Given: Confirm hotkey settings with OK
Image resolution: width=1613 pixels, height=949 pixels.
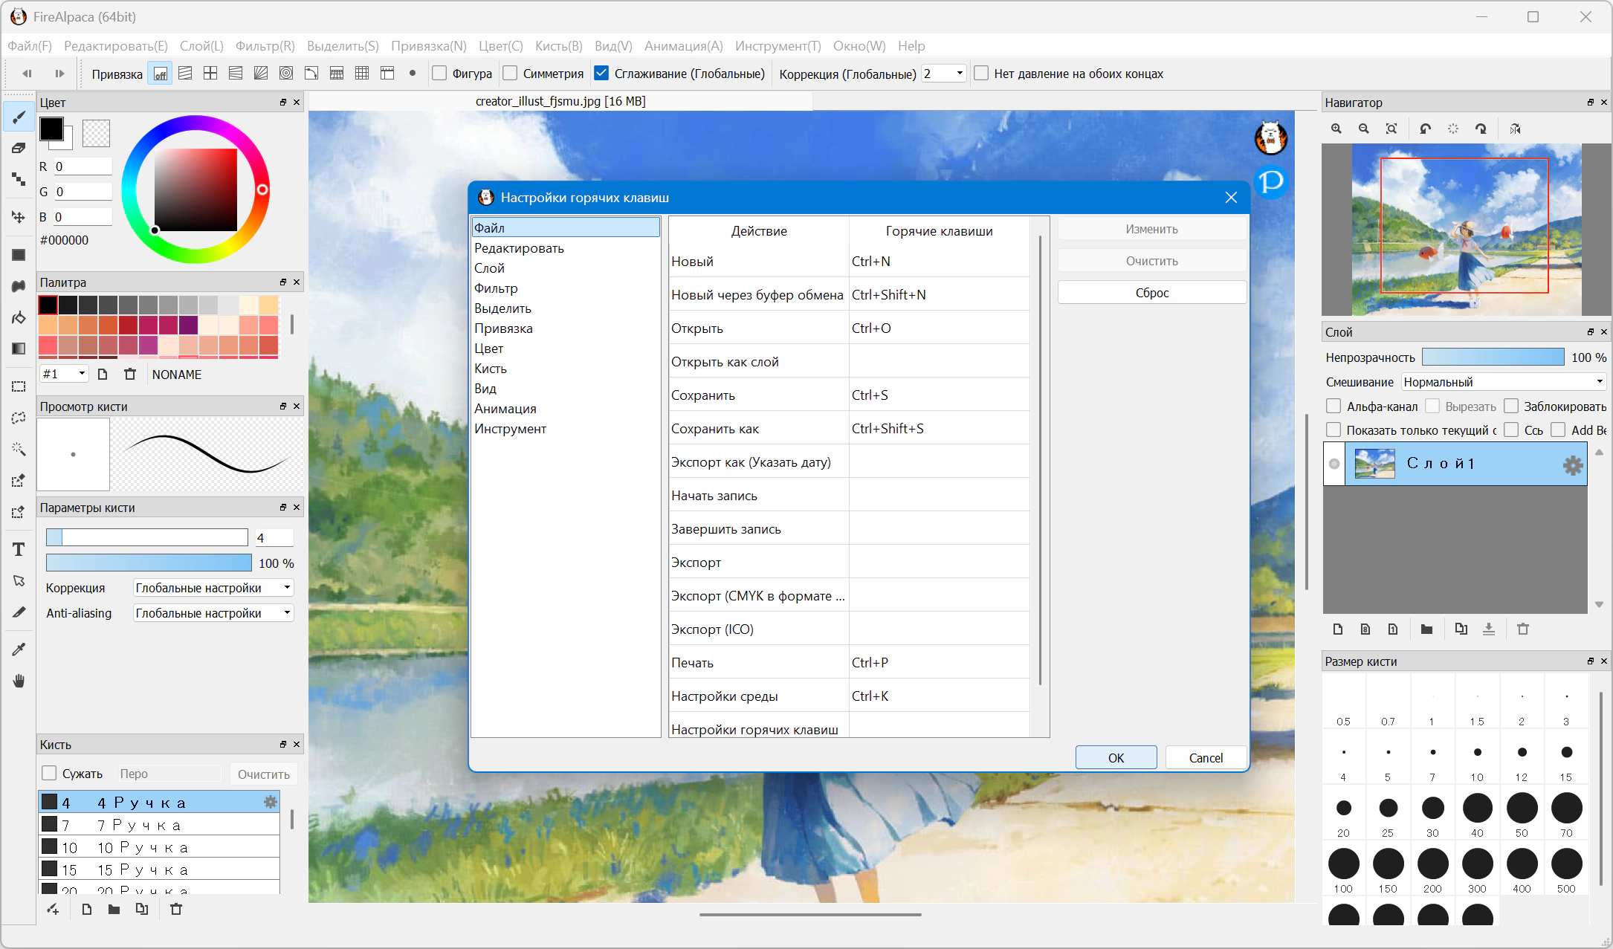Looking at the screenshot, I should 1116,757.
